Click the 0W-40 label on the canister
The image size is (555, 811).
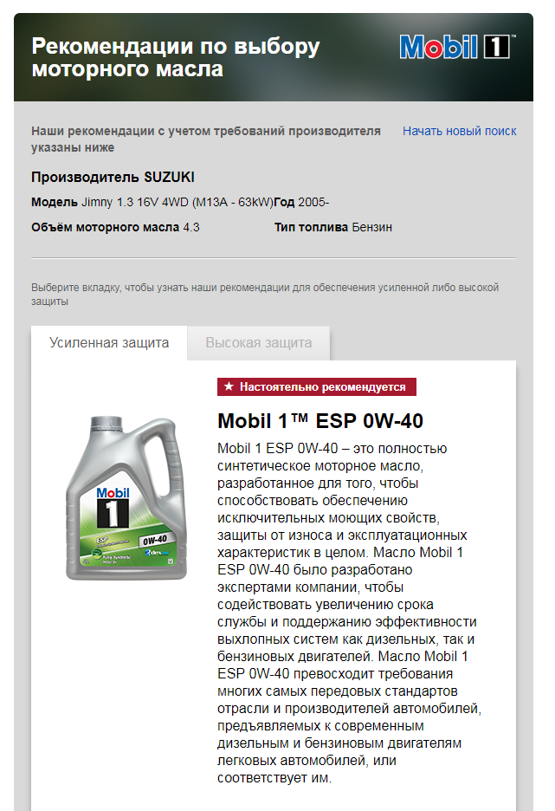click(x=155, y=540)
